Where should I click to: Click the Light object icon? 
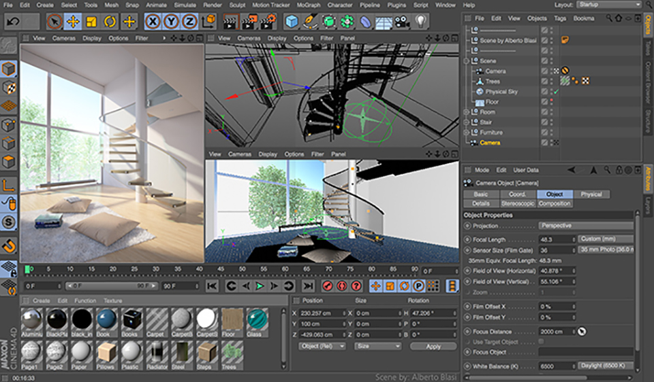coord(422,22)
